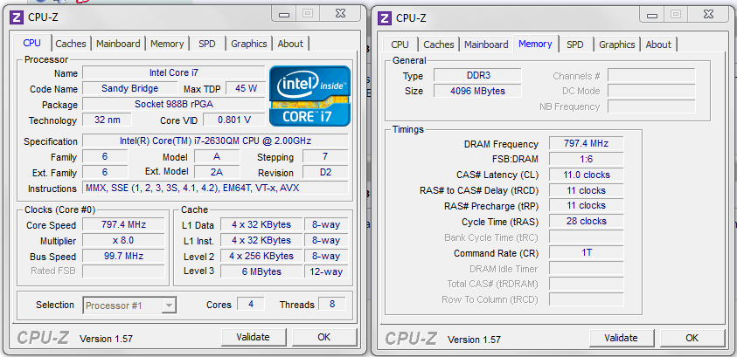The height and width of the screenshot is (357, 737).
Task: Click Revision value 'D2'
Action: pyautogui.click(x=325, y=172)
